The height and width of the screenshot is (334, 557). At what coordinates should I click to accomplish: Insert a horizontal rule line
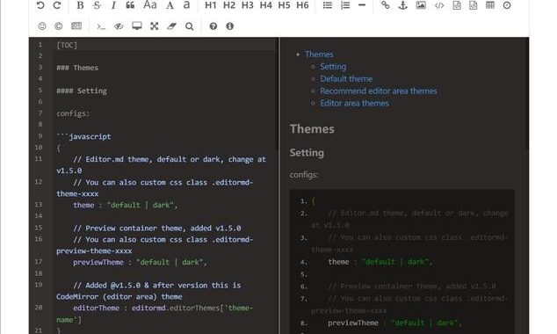[x=362, y=5]
